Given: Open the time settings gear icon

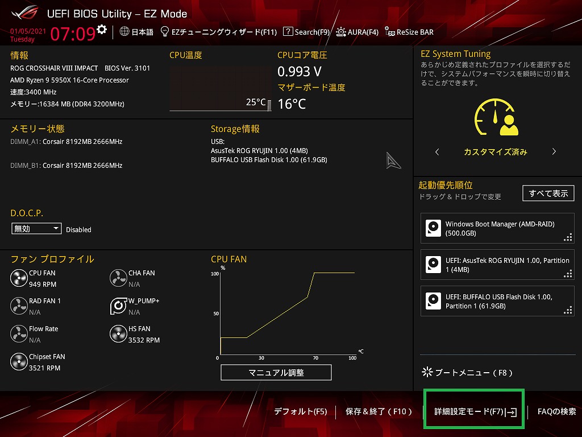Looking at the screenshot, I should click(x=102, y=30).
